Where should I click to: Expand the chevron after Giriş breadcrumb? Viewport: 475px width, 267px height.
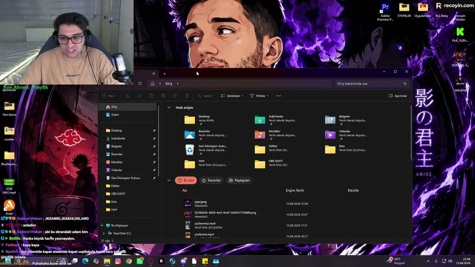[x=178, y=83]
